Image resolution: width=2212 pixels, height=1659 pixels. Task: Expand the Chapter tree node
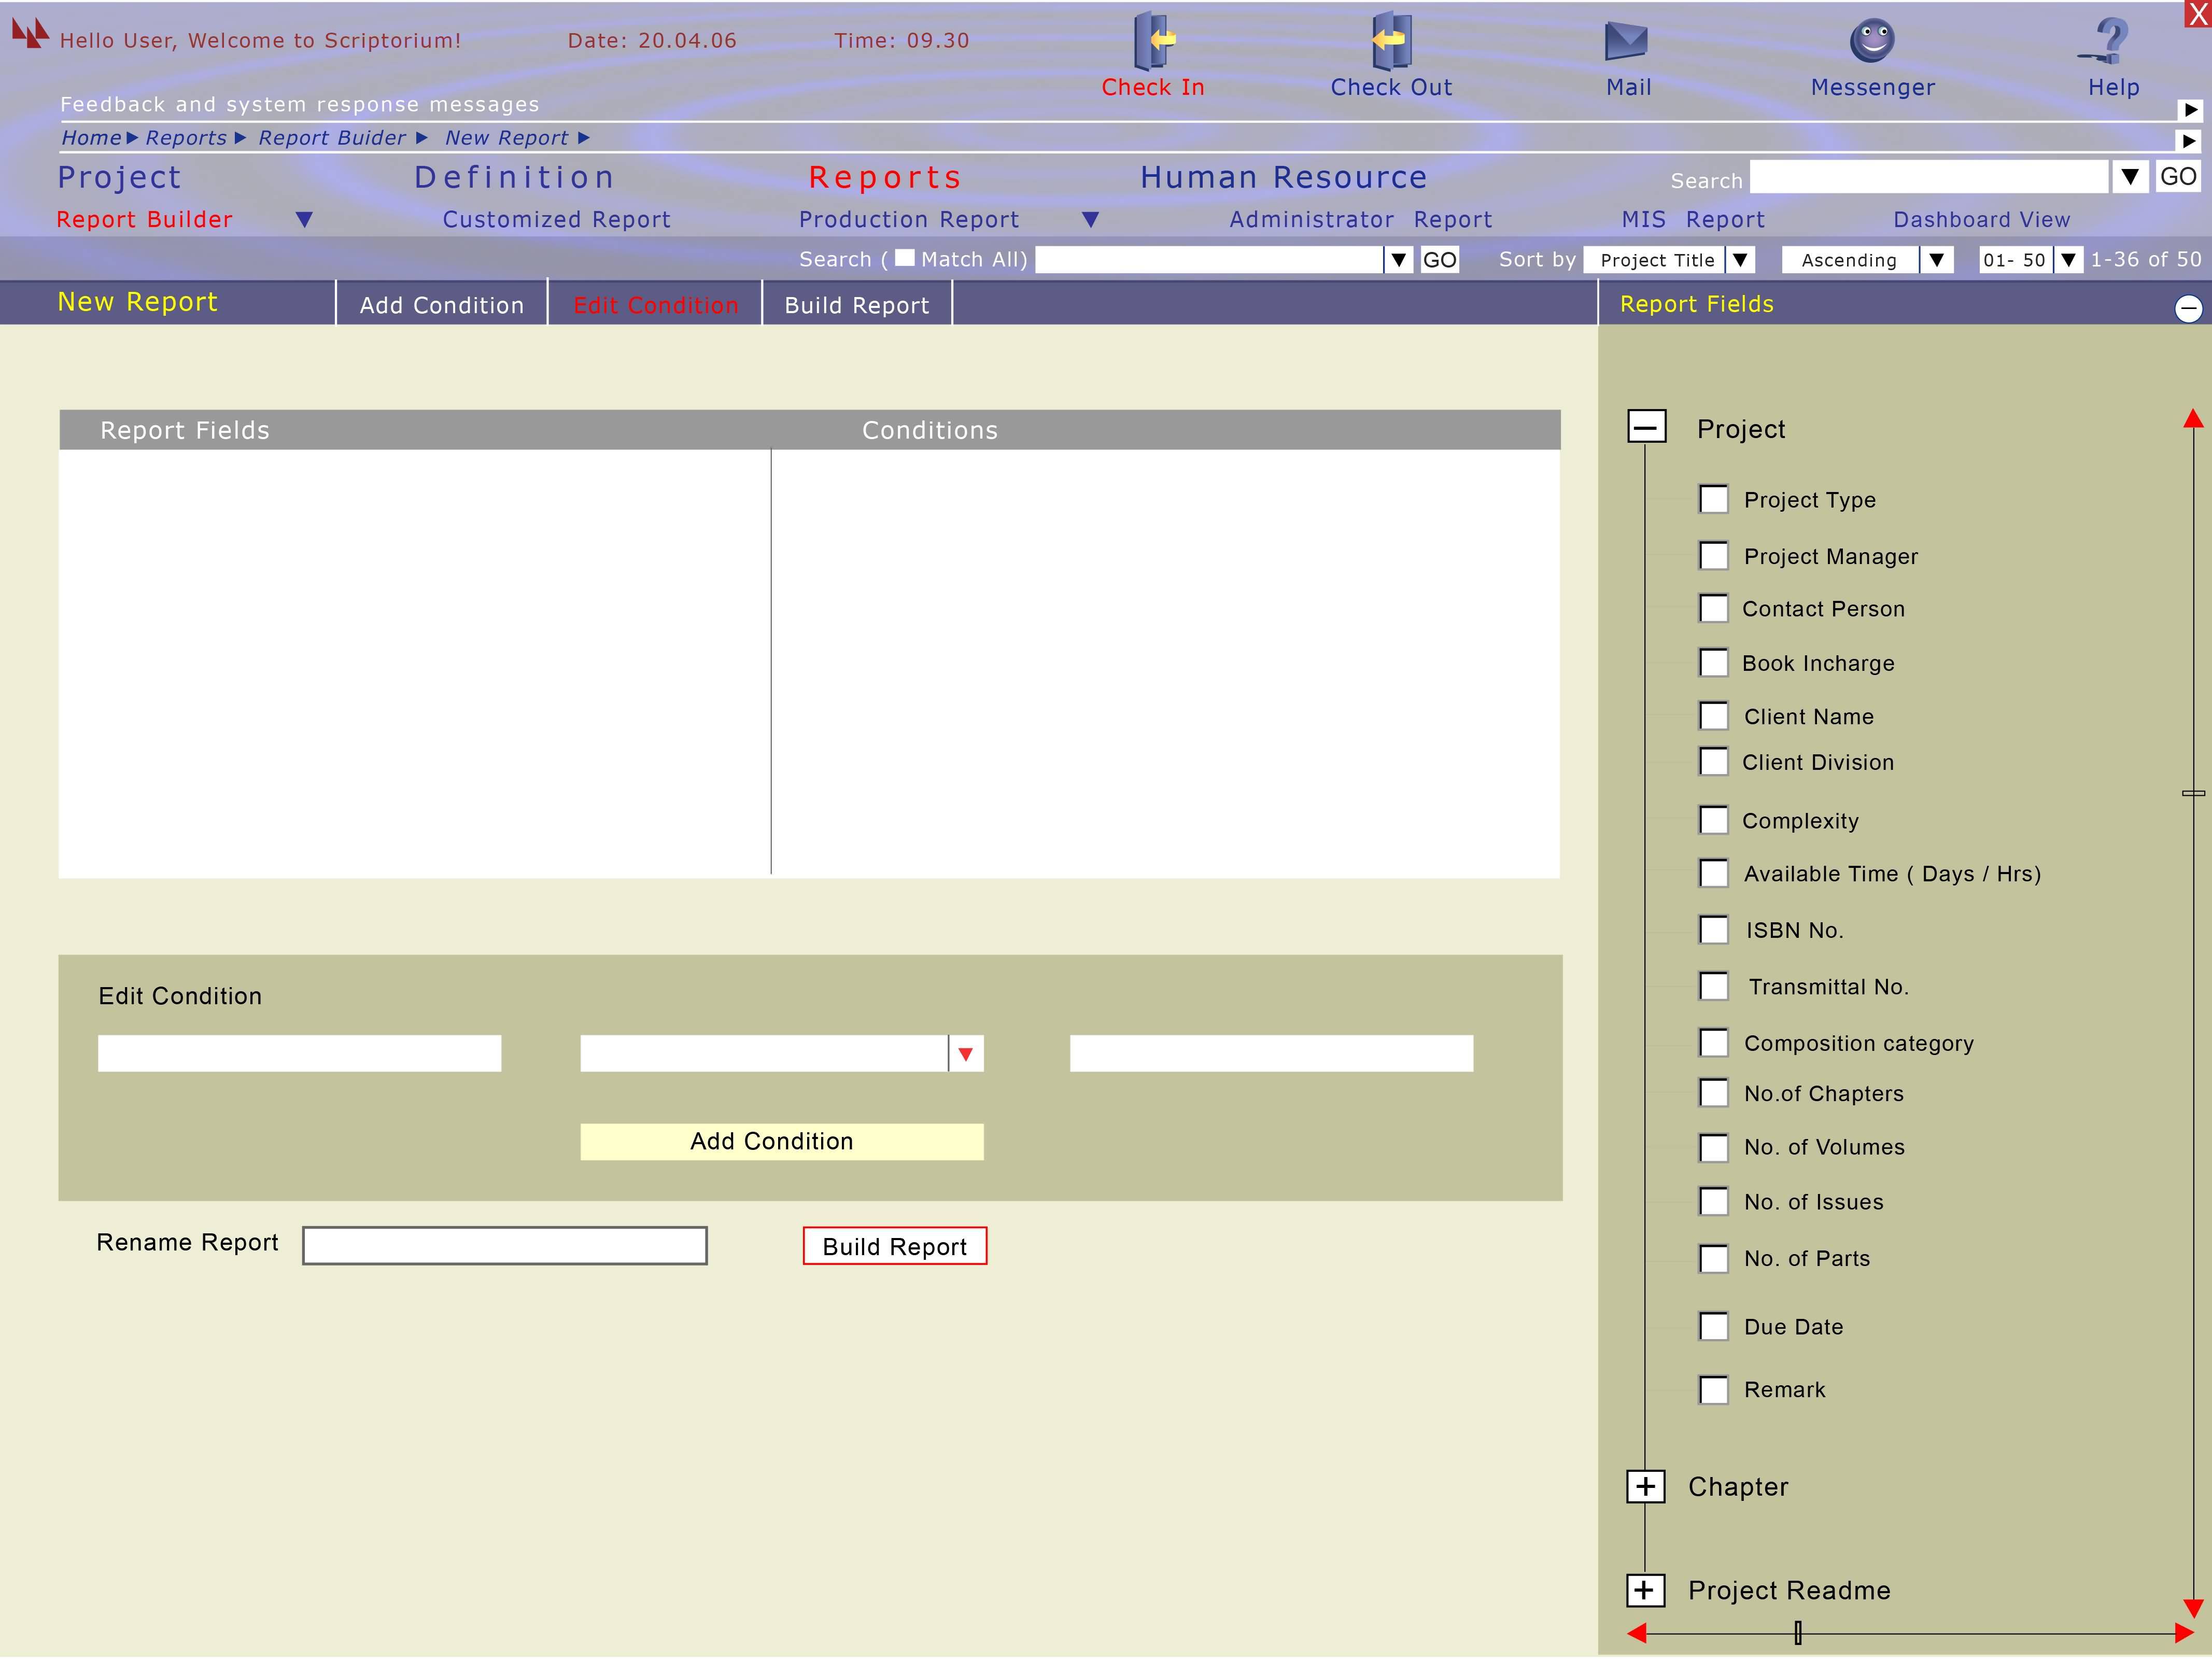(1646, 1487)
